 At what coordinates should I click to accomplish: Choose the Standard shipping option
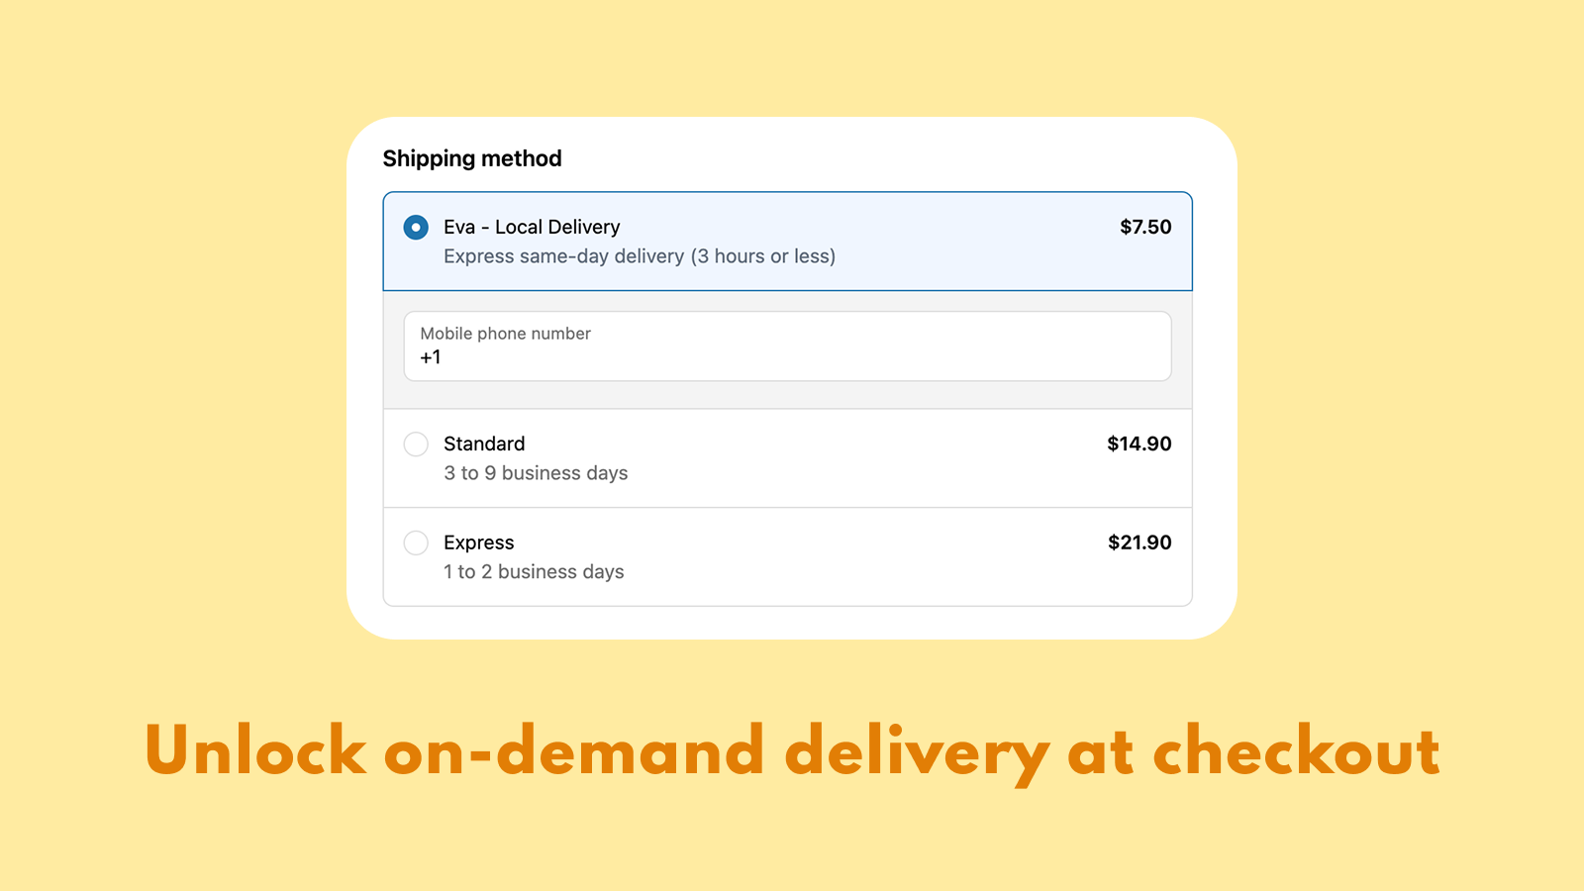tap(416, 445)
